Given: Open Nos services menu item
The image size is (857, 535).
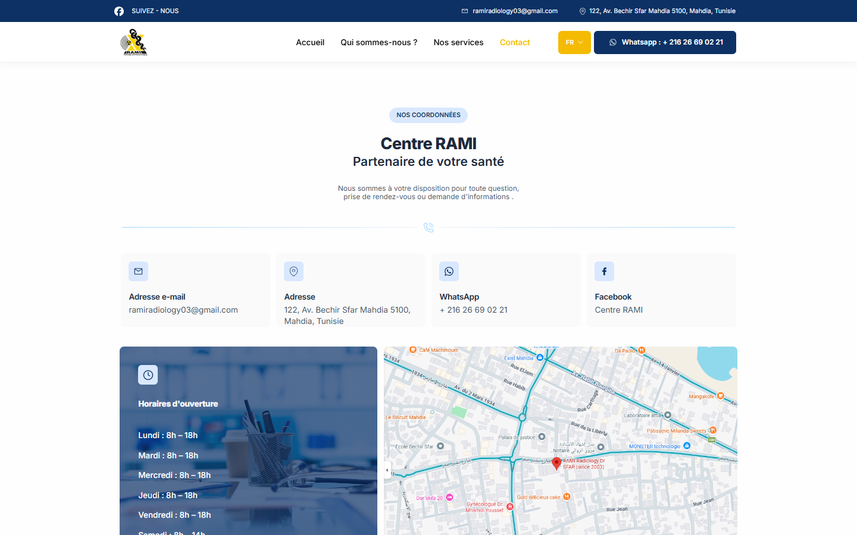Looking at the screenshot, I should point(458,42).
